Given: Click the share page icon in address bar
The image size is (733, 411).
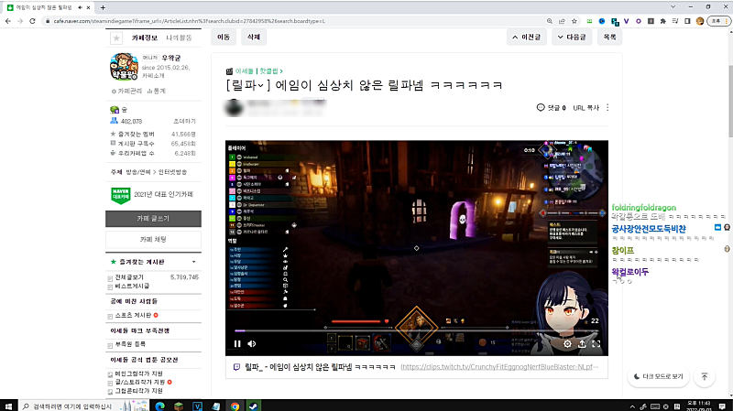Looking at the screenshot, I should [562, 21].
